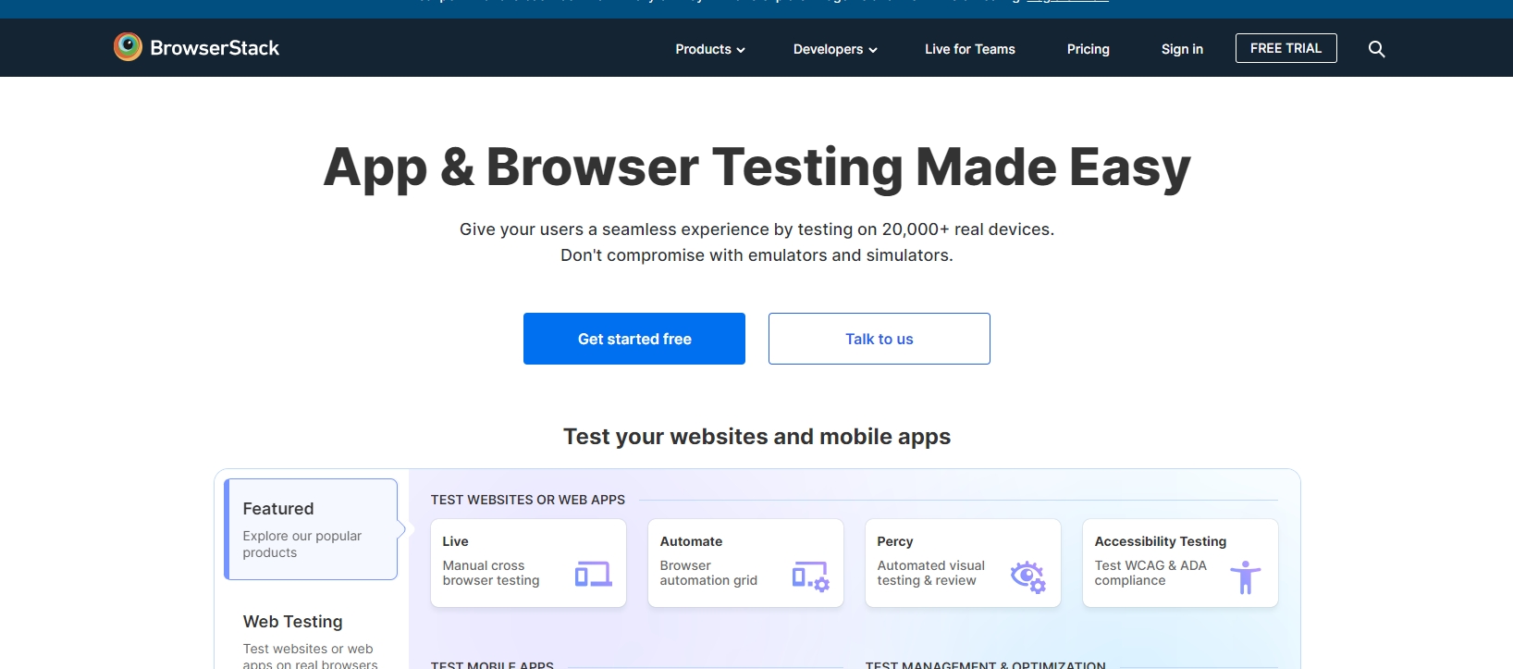Click 'Test your websites and mobile apps' heading
Viewport: 1513px width, 669px height.
[x=756, y=437]
